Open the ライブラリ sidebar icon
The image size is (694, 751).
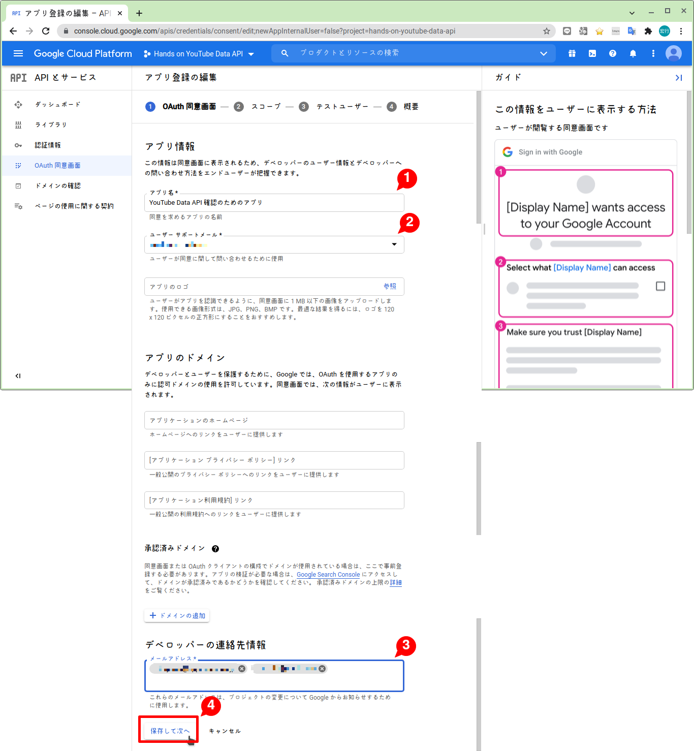(x=18, y=124)
